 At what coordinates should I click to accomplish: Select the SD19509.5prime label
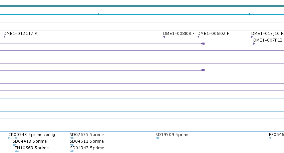(x=173, y=135)
